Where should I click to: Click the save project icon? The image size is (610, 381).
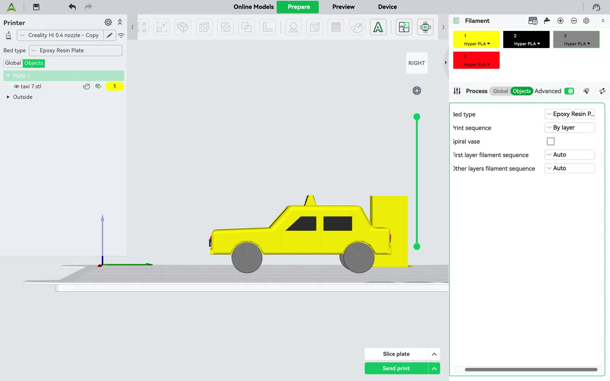36,7
